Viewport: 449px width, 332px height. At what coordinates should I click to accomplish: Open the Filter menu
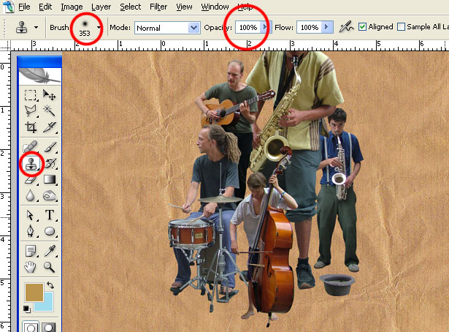pos(158,7)
